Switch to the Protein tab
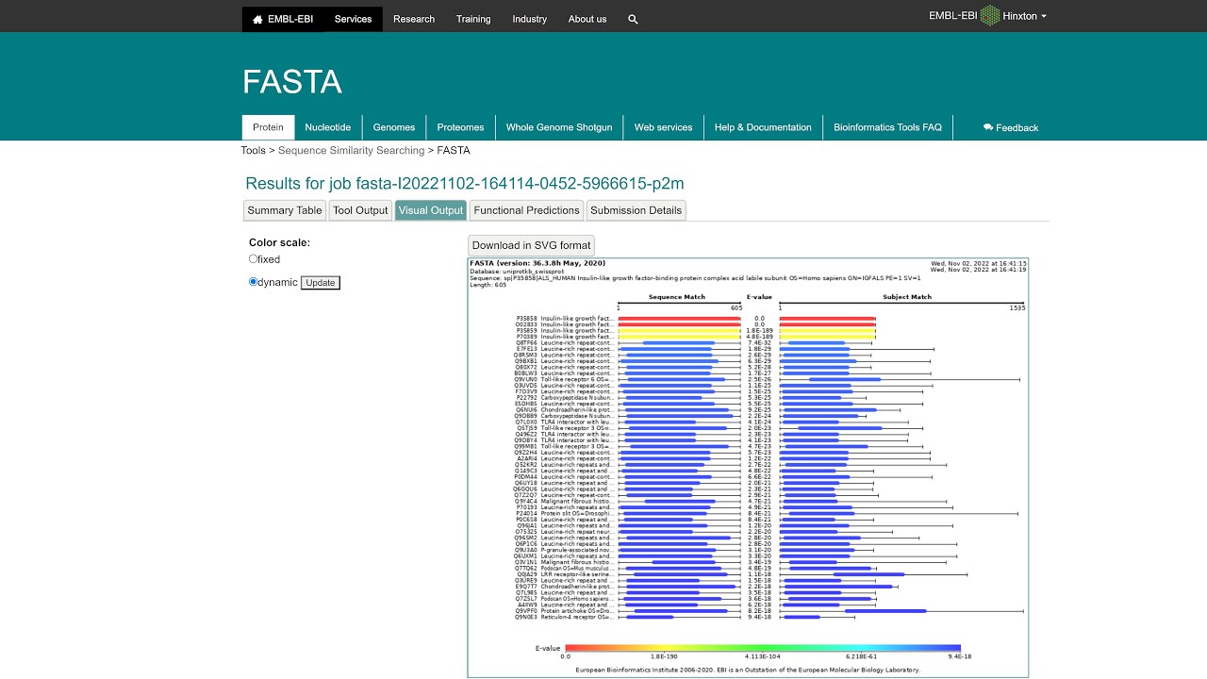1207x679 pixels. (268, 127)
